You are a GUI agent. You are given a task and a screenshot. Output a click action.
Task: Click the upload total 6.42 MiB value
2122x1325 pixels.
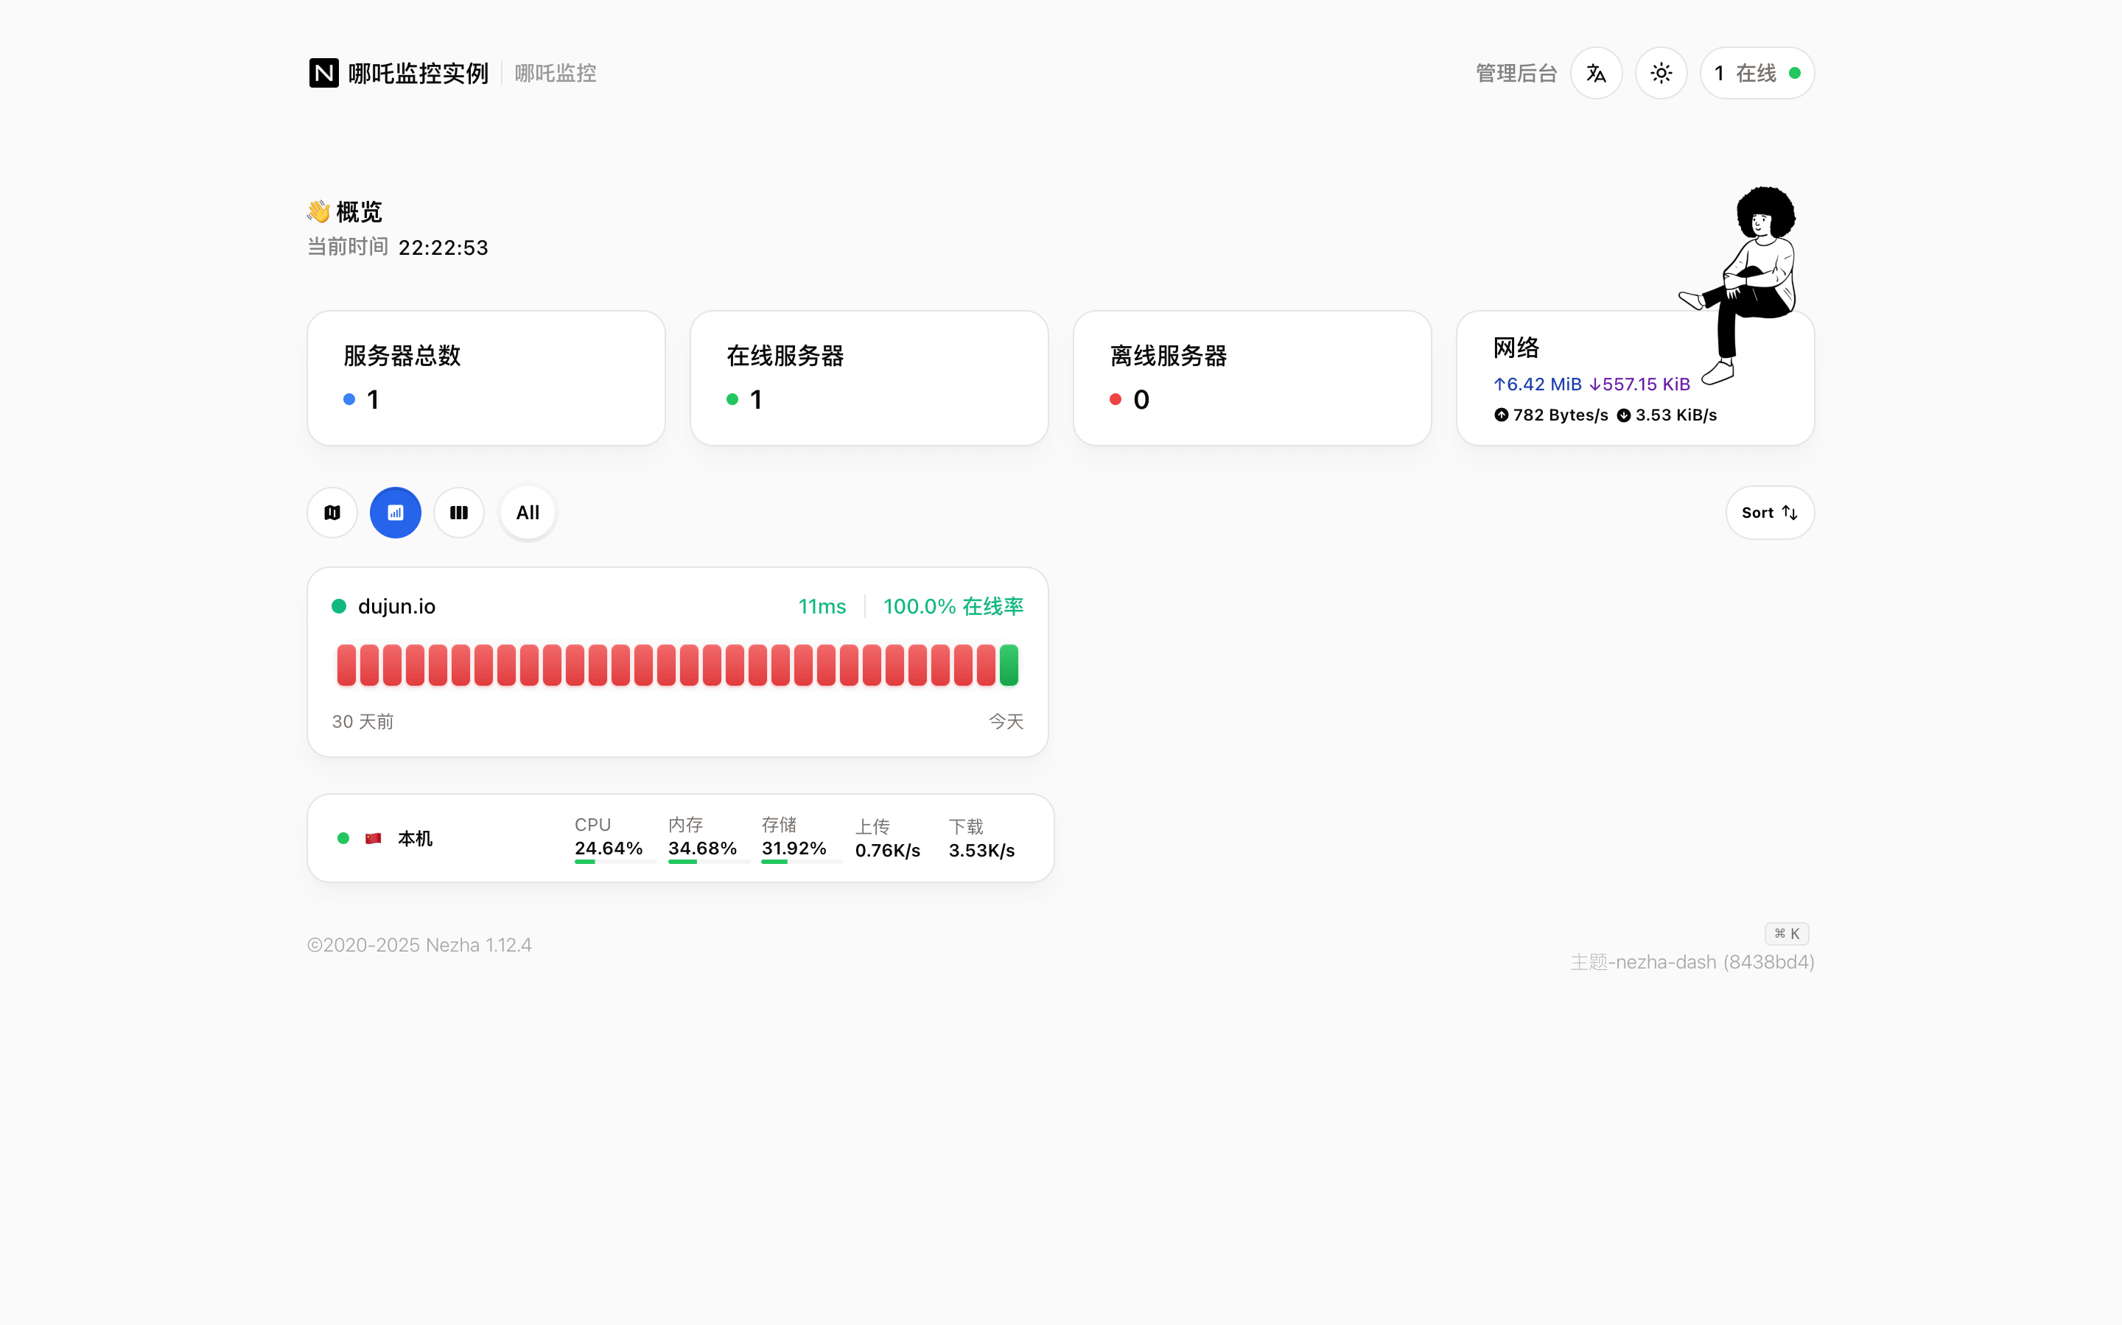click(1538, 384)
